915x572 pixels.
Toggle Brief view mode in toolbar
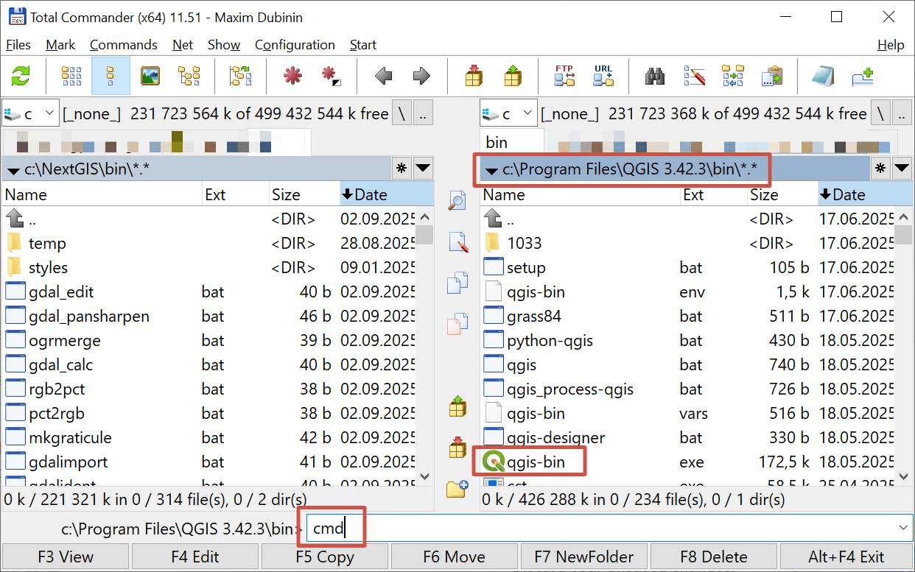[x=71, y=76]
